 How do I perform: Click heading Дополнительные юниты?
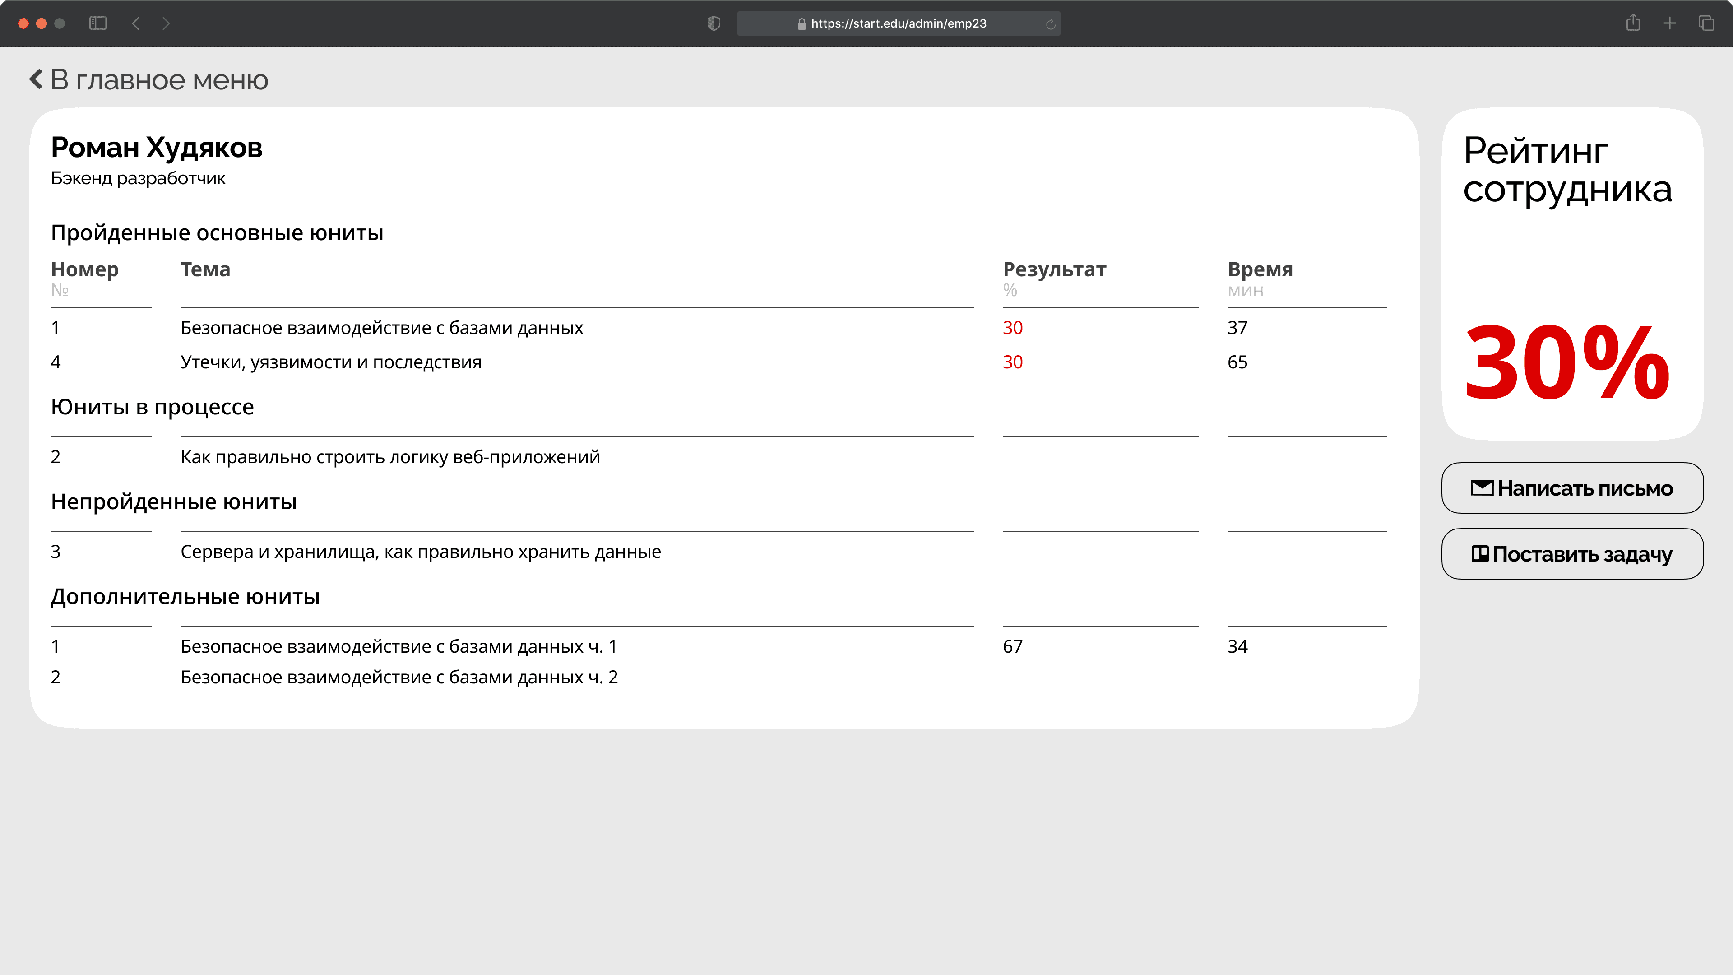pyautogui.click(x=185, y=597)
